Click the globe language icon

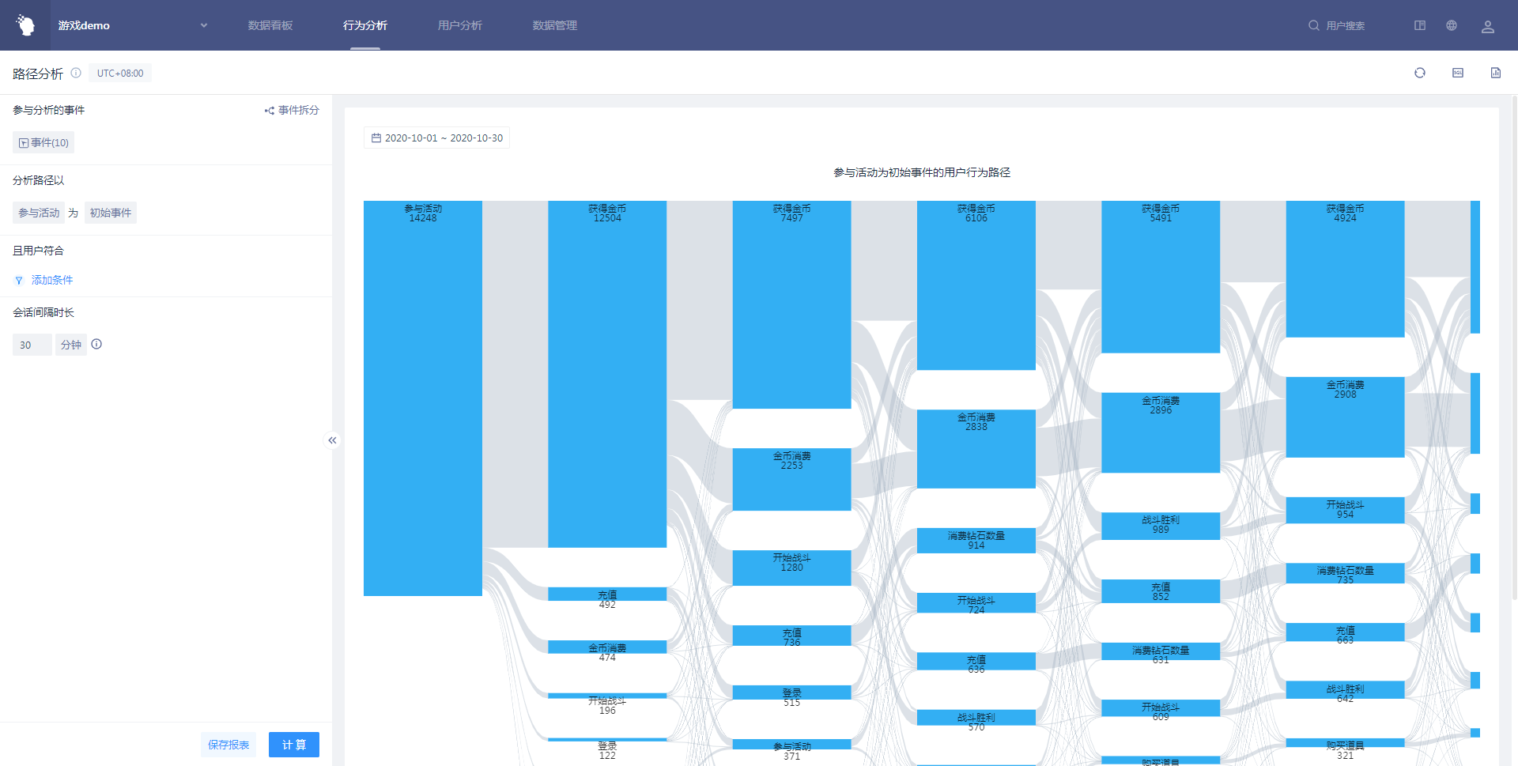[x=1451, y=25]
